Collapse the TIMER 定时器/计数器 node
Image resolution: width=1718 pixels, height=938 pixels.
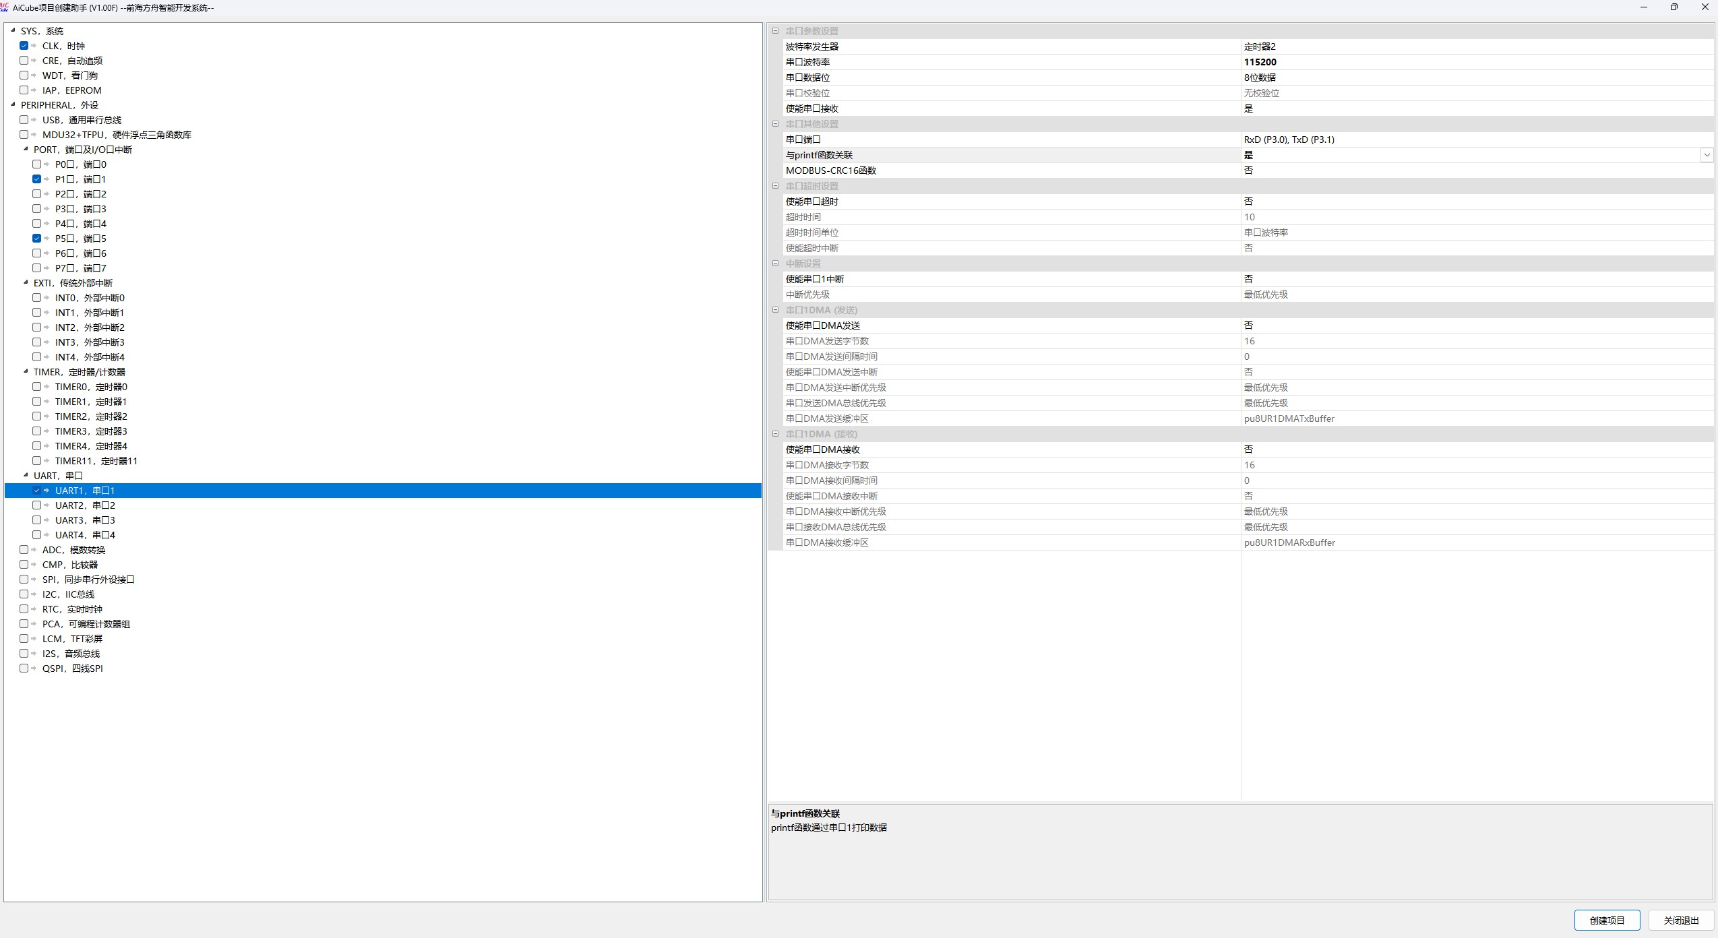click(26, 371)
